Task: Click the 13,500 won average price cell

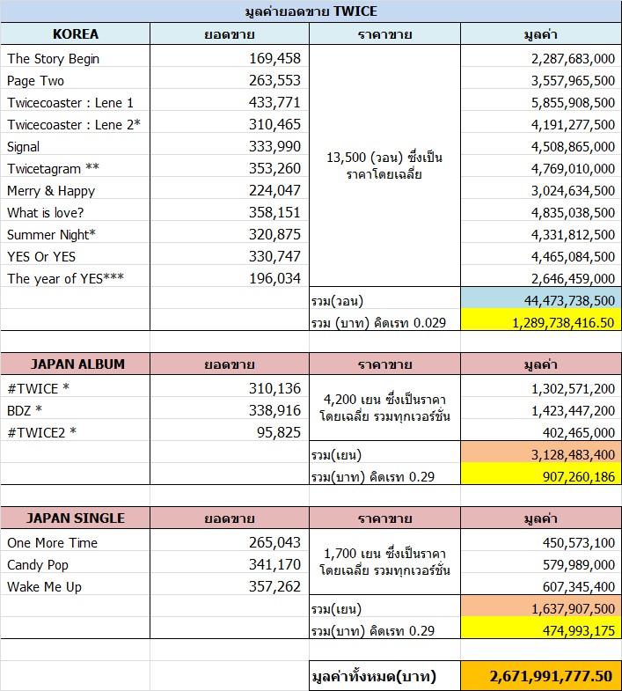Action: 384,165
